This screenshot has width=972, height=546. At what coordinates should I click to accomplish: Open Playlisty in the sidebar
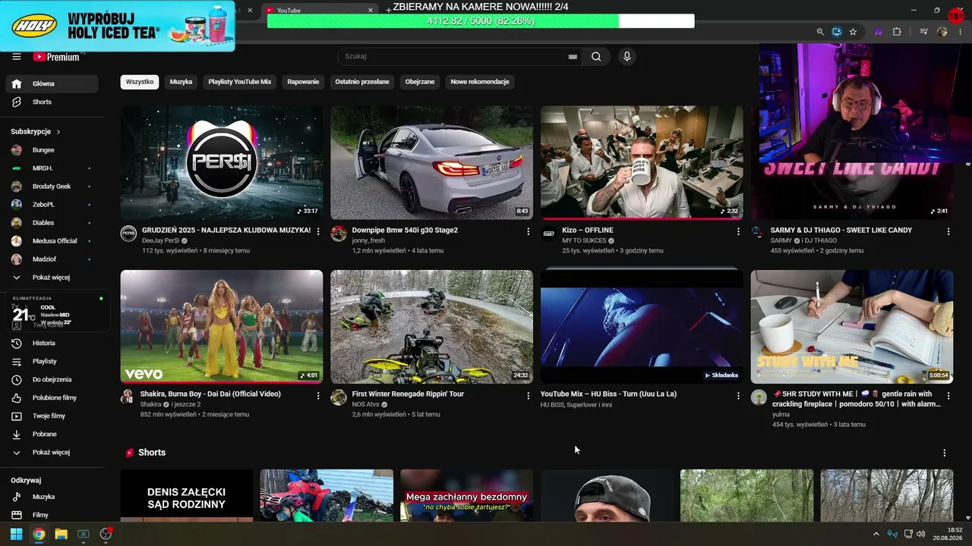[52, 361]
